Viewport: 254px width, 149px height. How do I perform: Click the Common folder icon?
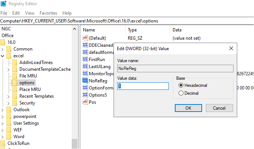(9, 49)
